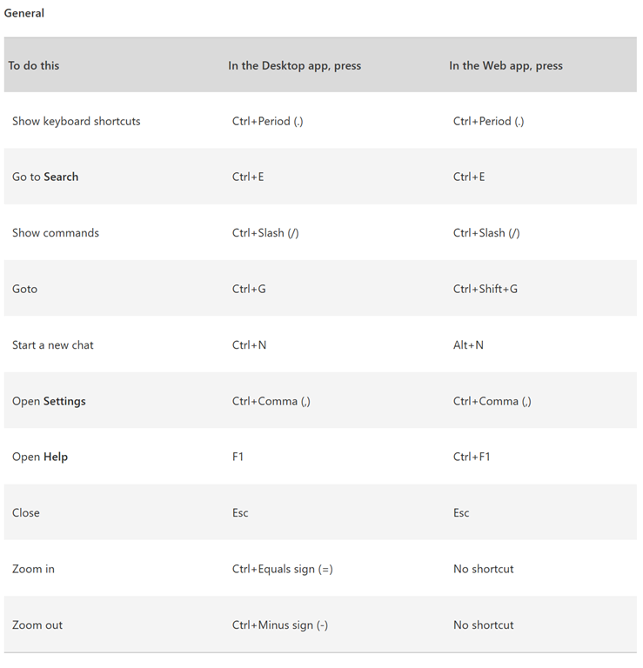Select the "Show keyboard shortcuts" row label
643x668 pixels.
(x=76, y=121)
